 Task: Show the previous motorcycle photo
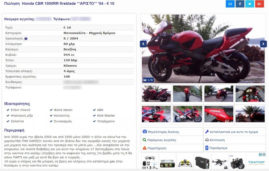point(143,44)
